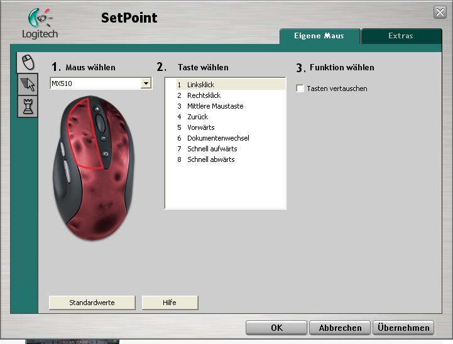The height and width of the screenshot is (344, 453).
Task: Click the MX510 mouse selection field
Action: click(101, 83)
